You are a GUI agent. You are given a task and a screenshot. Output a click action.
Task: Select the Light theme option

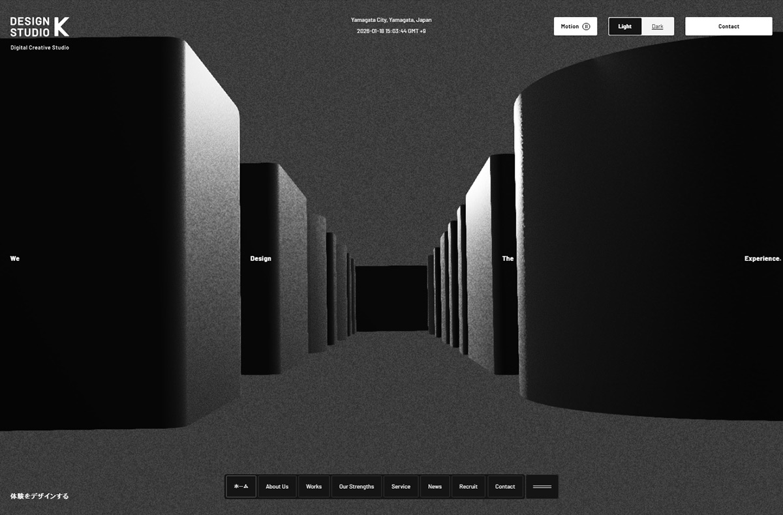coord(624,26)
